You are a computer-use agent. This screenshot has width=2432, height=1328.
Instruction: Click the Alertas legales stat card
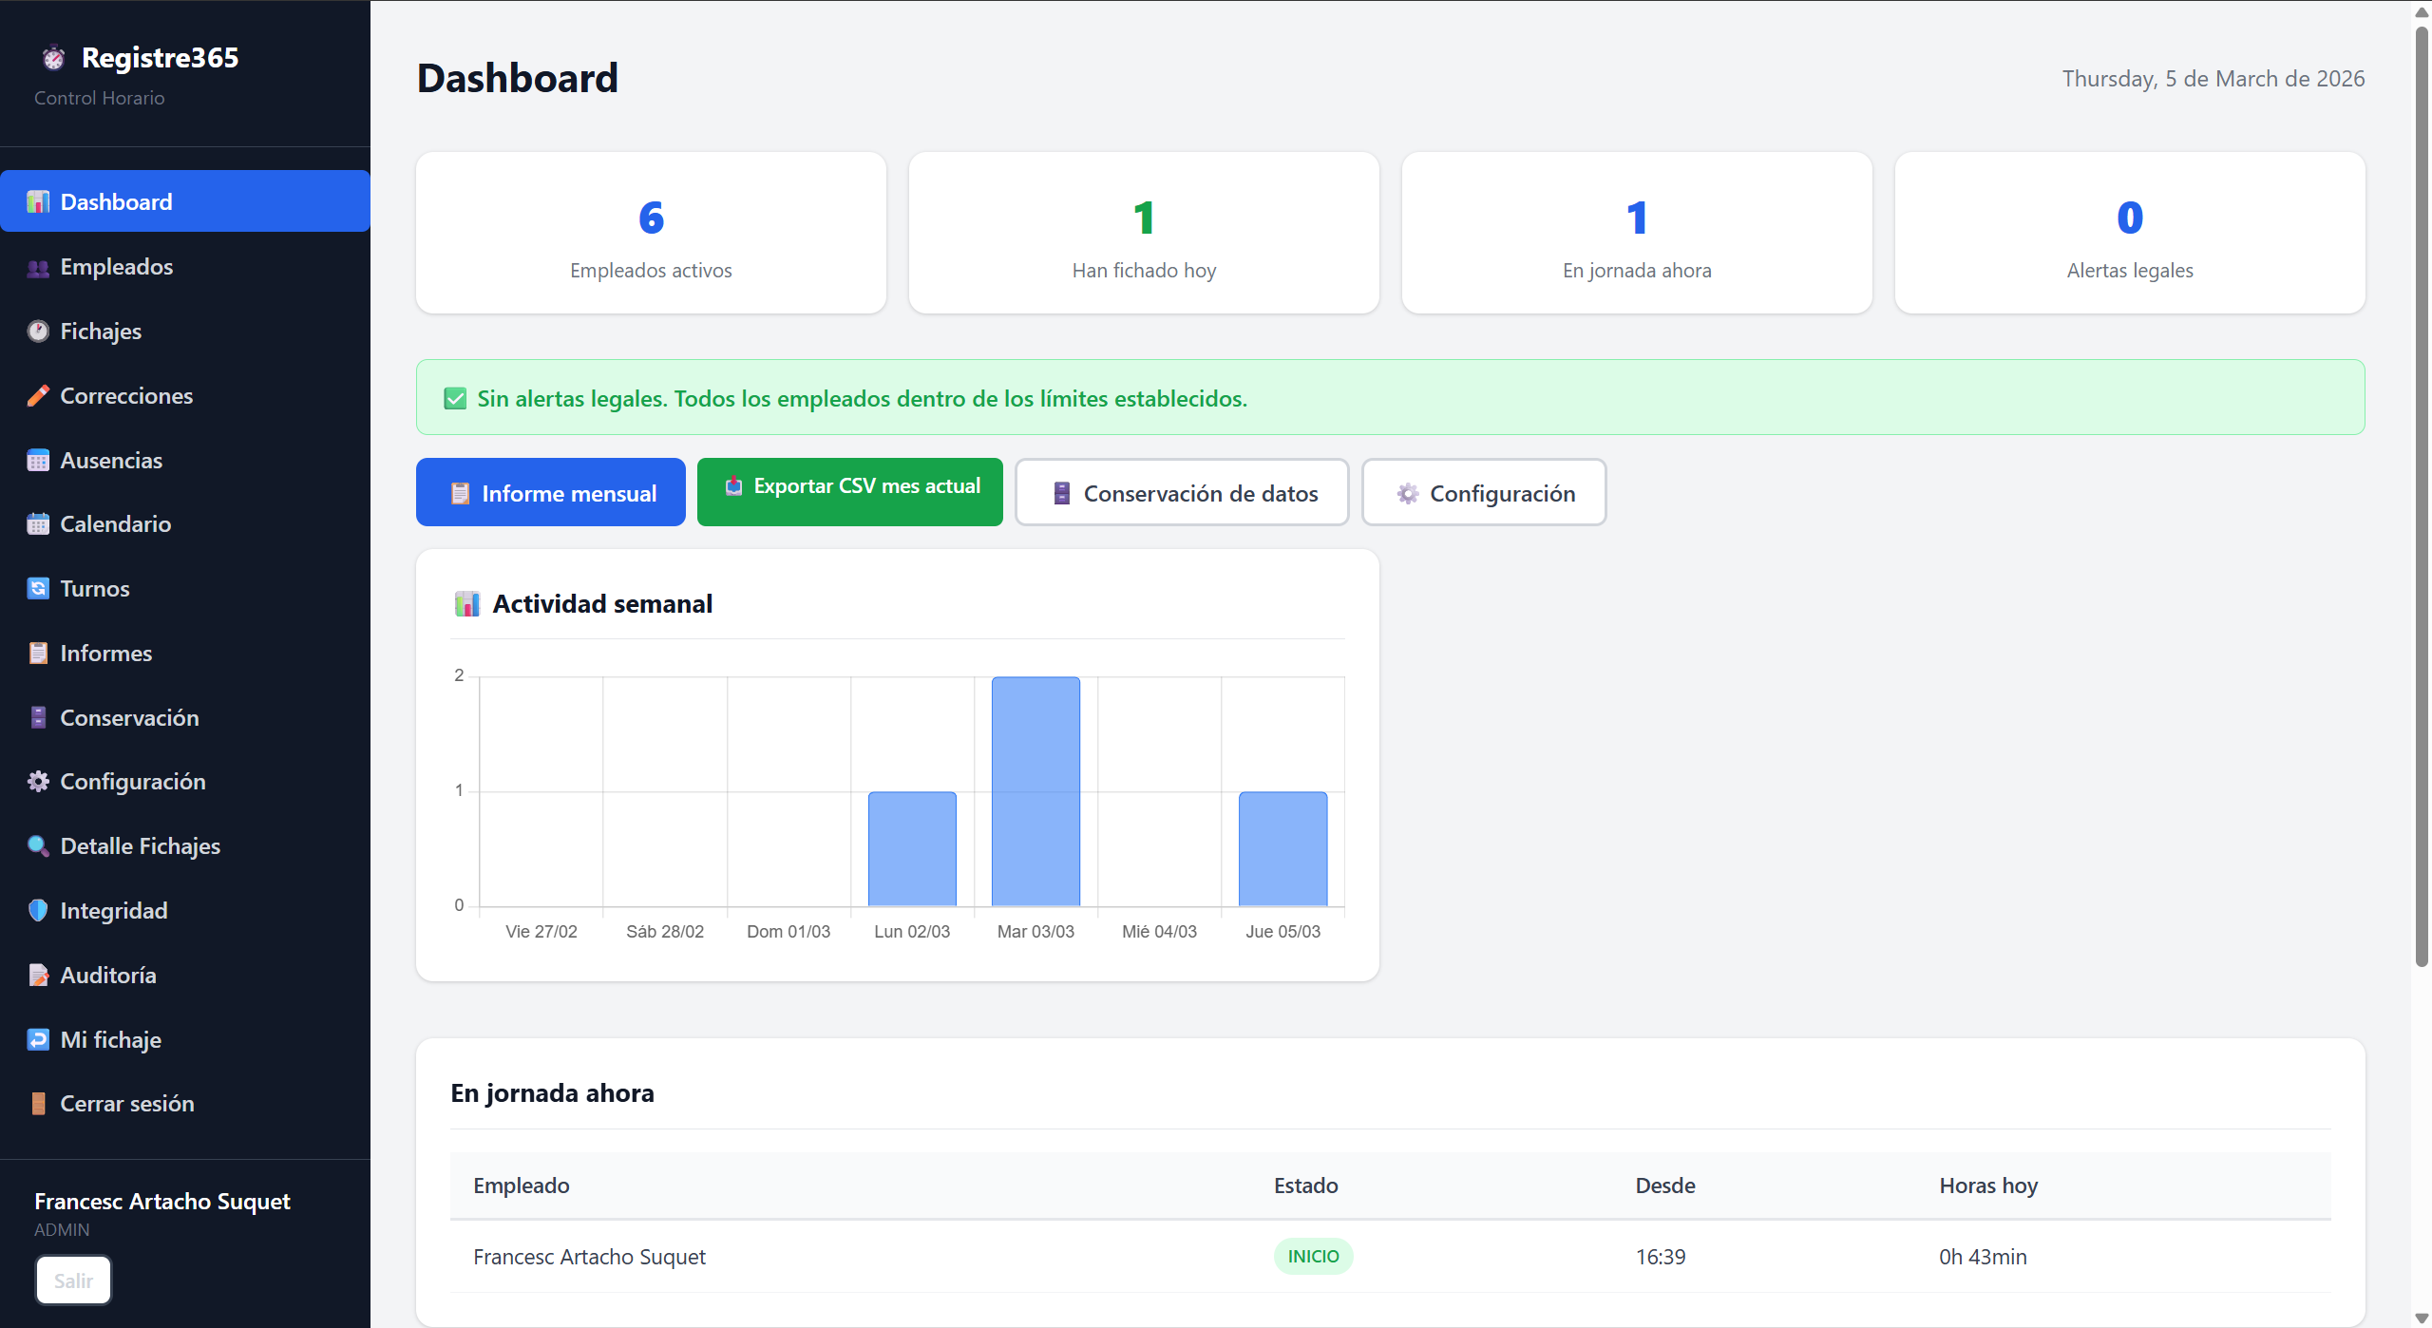coord(2129,233)
